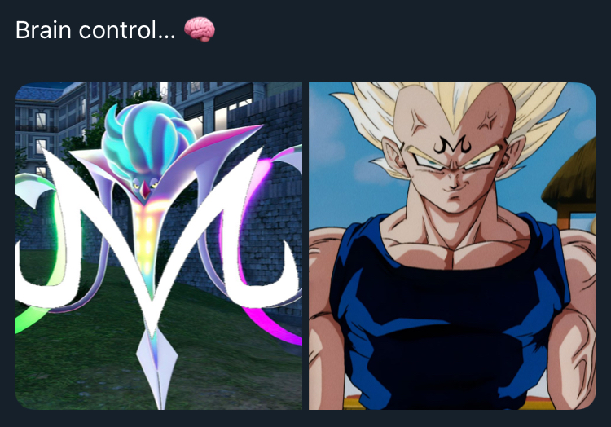
Task: Click the straw-roof hut behind Vegeta
Action: [573, 183]
